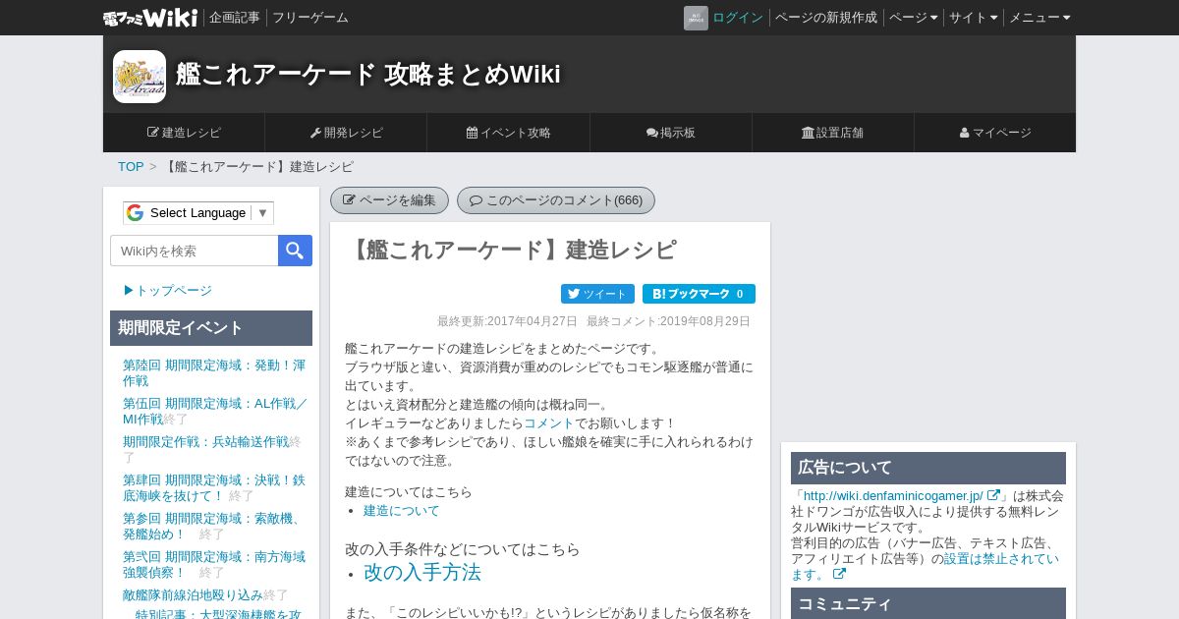
Task: Click the blue search magnifier button
Action: (295, 251)
